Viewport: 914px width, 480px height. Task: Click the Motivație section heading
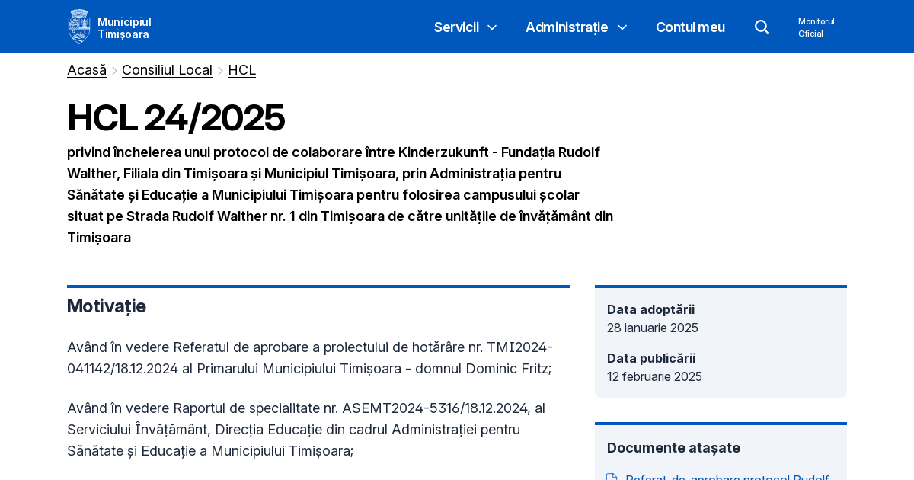(x=106, y=306)
